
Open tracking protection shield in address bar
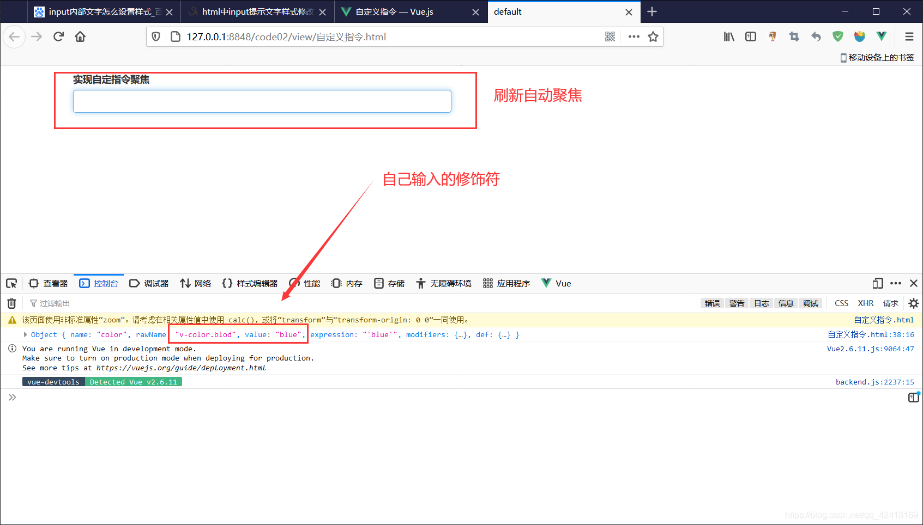coord(156,37)
